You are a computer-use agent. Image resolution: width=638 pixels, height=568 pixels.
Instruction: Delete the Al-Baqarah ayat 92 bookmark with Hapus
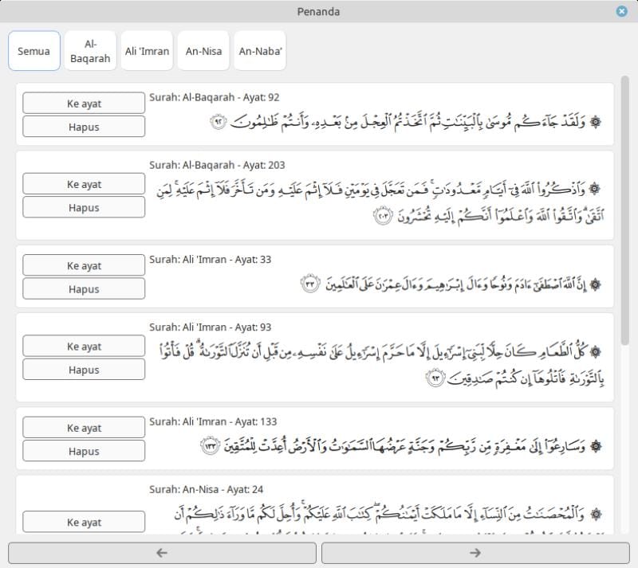(x=84, y=127)
